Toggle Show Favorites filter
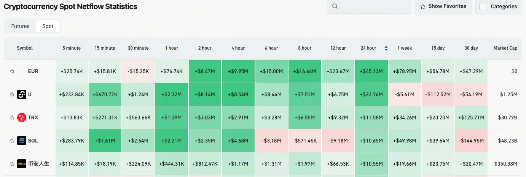The height and width of the screenshot is (177, 526). pyautogui.click(x=443, y=6)
